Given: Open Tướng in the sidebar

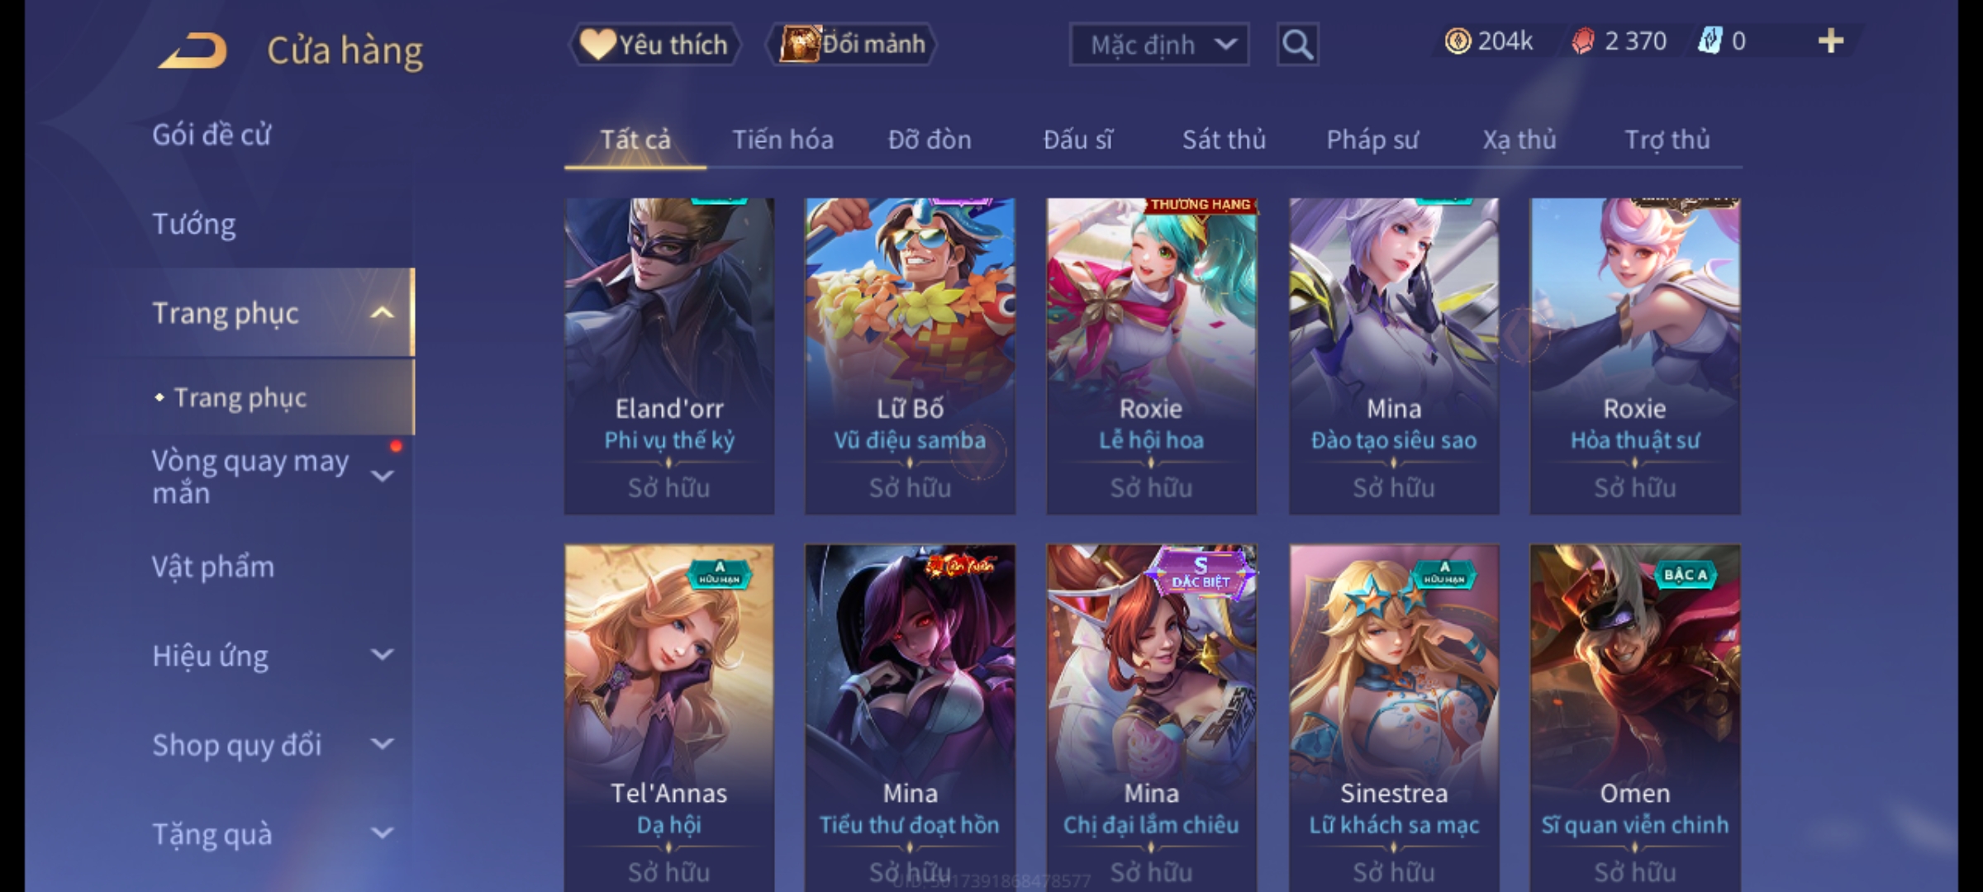Looking at the screenshot, I should (194, 225).
